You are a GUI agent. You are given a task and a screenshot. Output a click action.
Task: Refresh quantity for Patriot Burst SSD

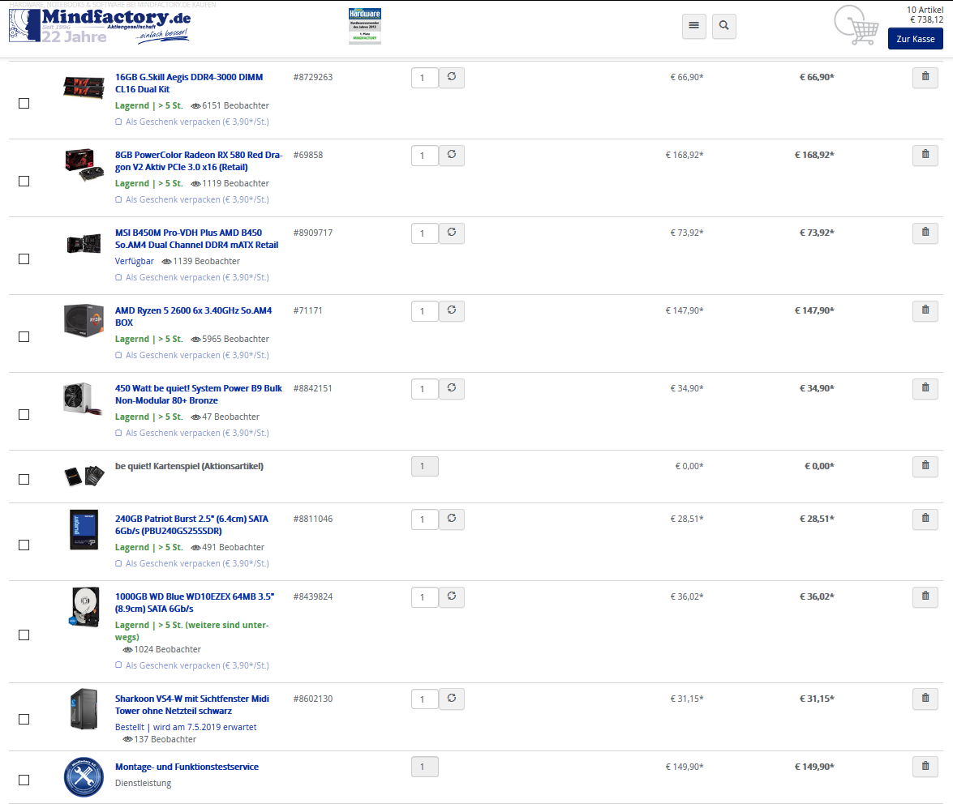[x=452, y=519]
